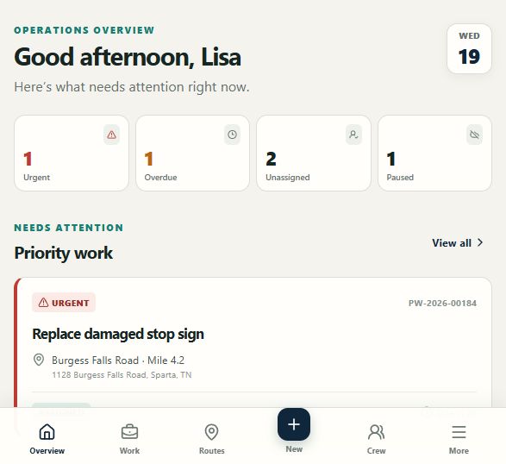Select the Overdue summary card
The height and width of the screenshot is (464, 506).
click(192, 153)
